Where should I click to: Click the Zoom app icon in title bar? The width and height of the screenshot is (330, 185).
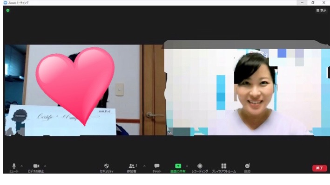[x=5, y=3]
